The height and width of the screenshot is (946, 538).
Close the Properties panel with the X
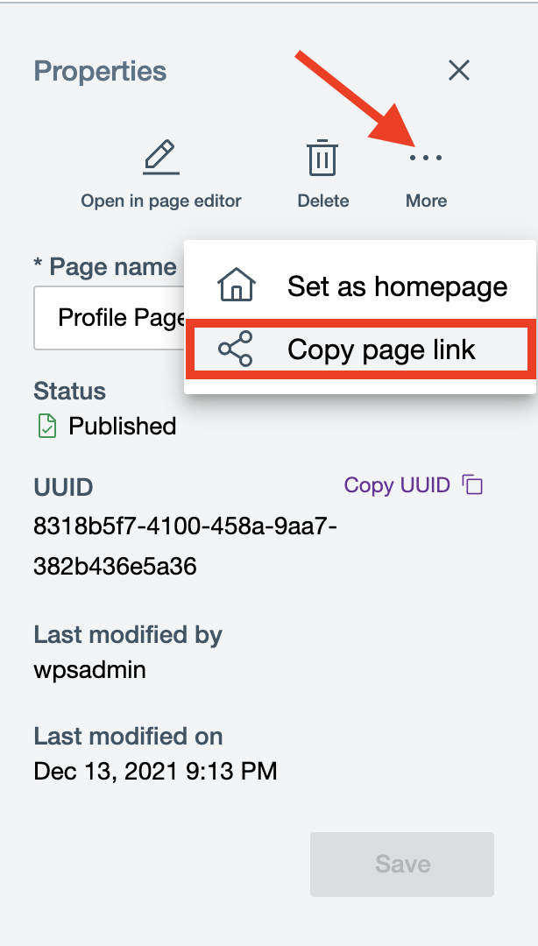point(458,70)
